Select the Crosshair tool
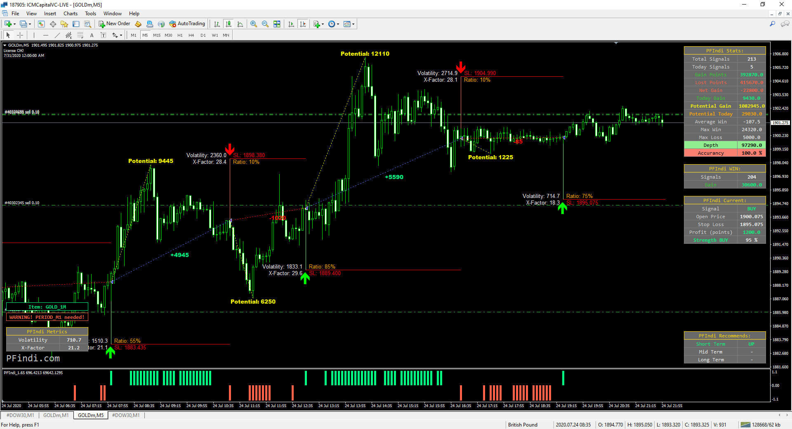Viewport: 792px width, 429px height. [x=19, y=35]
